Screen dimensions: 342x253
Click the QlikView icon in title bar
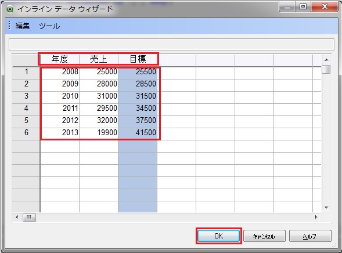pyautogui.click(x=10, y=9)
